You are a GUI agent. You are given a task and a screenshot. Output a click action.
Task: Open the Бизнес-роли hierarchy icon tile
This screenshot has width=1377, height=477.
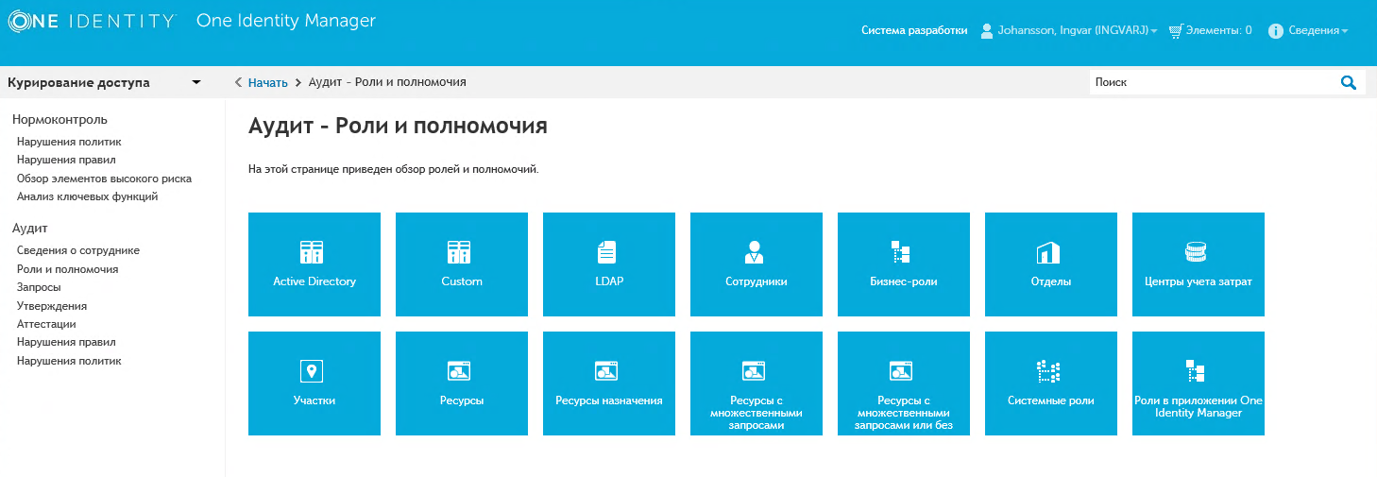(901, 252)
